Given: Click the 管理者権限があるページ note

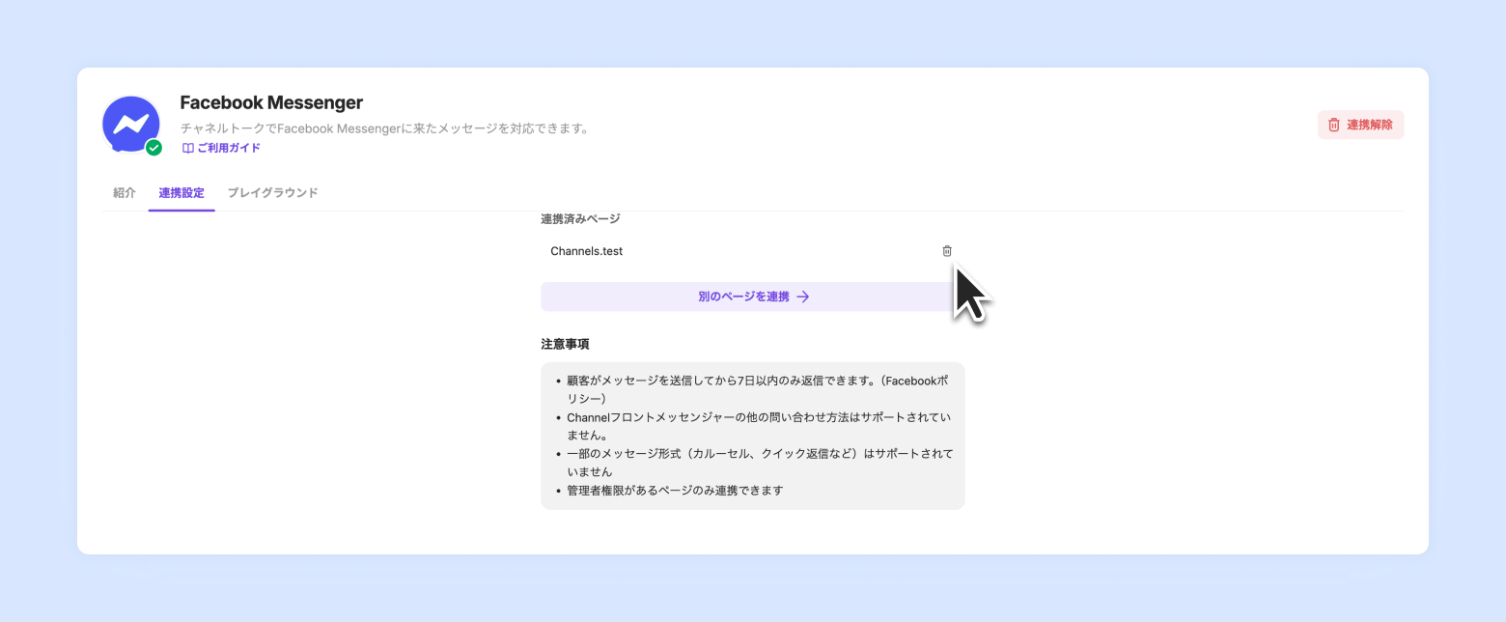Looking at the screenshot, I should 675,491.
